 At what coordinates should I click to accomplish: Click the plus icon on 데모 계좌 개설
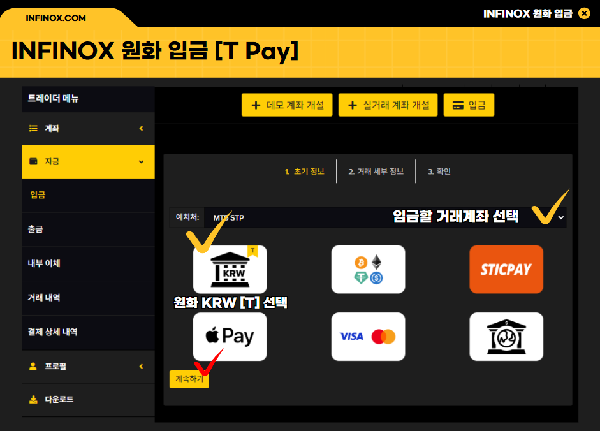coord(256,105)
